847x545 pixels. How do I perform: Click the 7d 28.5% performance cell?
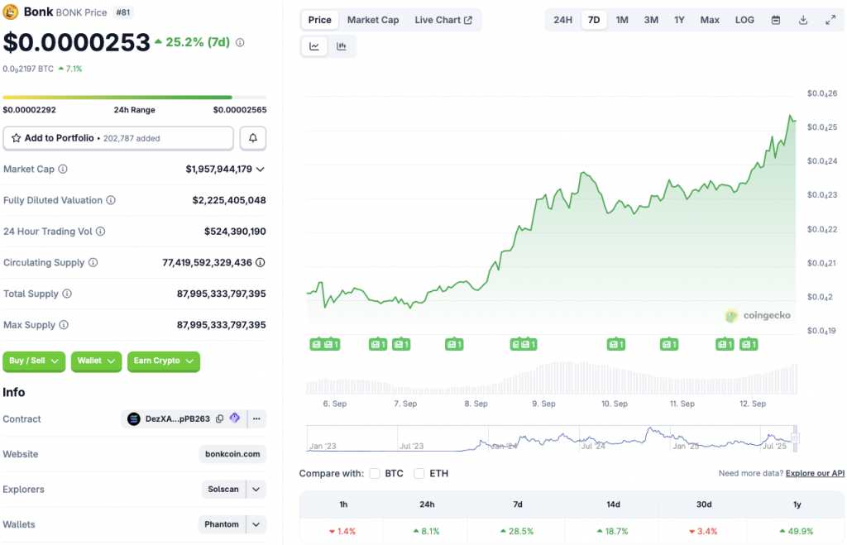pyautogui.click(x=517, y=532)
